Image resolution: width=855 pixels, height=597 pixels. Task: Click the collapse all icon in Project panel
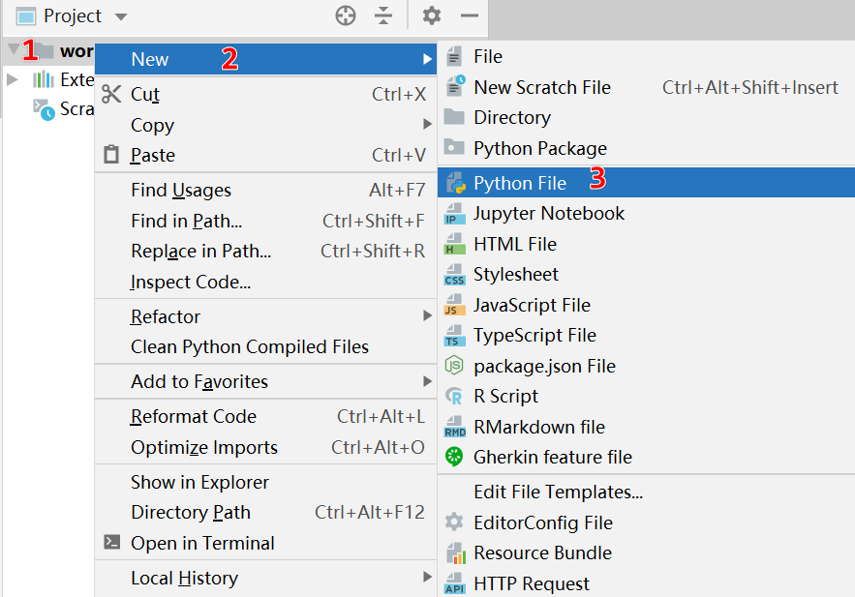pos(384,15)
